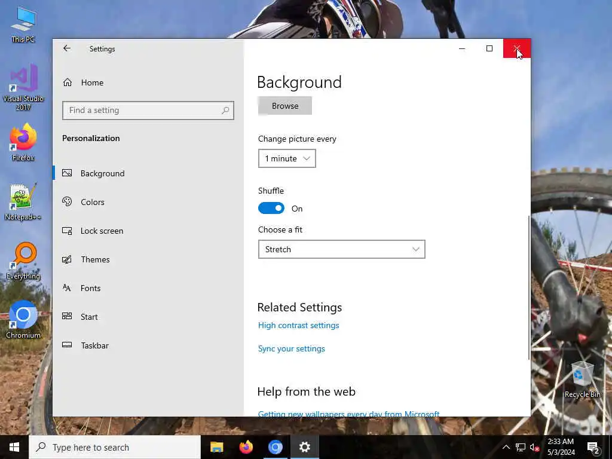Select the Notepad++ desktop shortcut
Screen dimensions: 612x459
click(23, 202)
